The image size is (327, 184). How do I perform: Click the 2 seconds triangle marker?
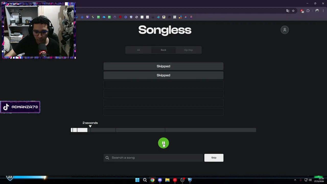click(90, 126)
